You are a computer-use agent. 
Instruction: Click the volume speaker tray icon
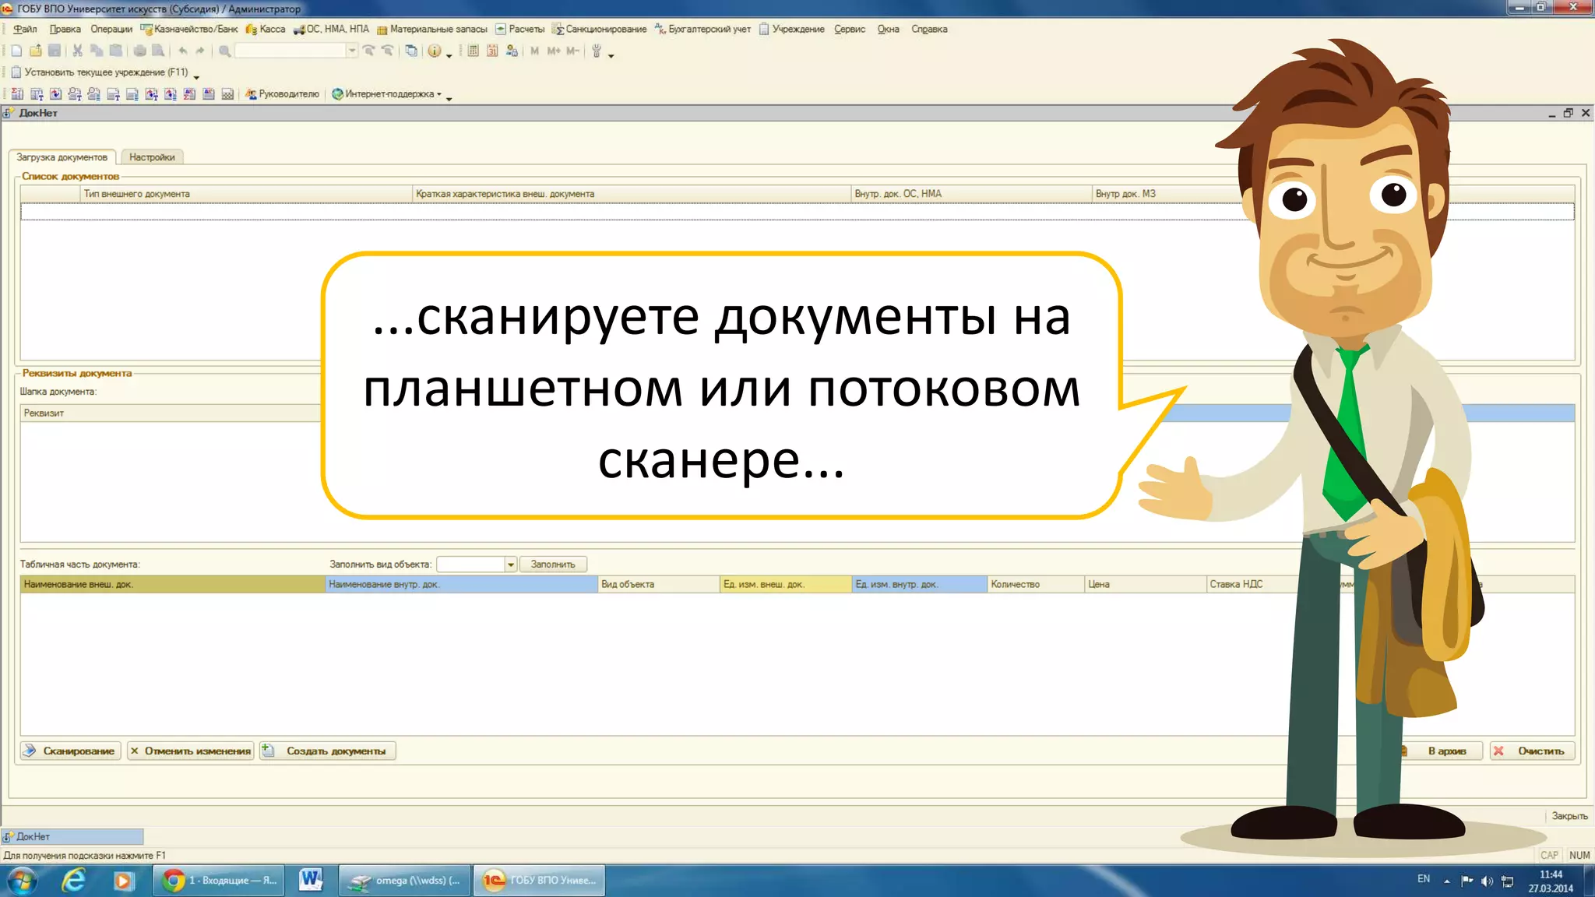click(1487, 881)
